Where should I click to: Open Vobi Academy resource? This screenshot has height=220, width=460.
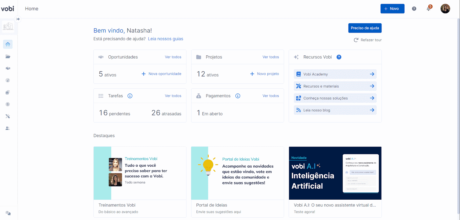(335, 74)
